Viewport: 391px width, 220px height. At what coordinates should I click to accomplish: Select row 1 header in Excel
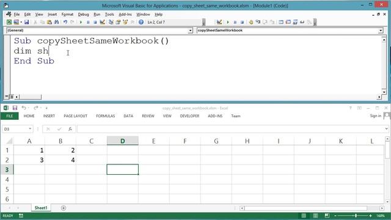pyautogui.click(x=7, y=150)
